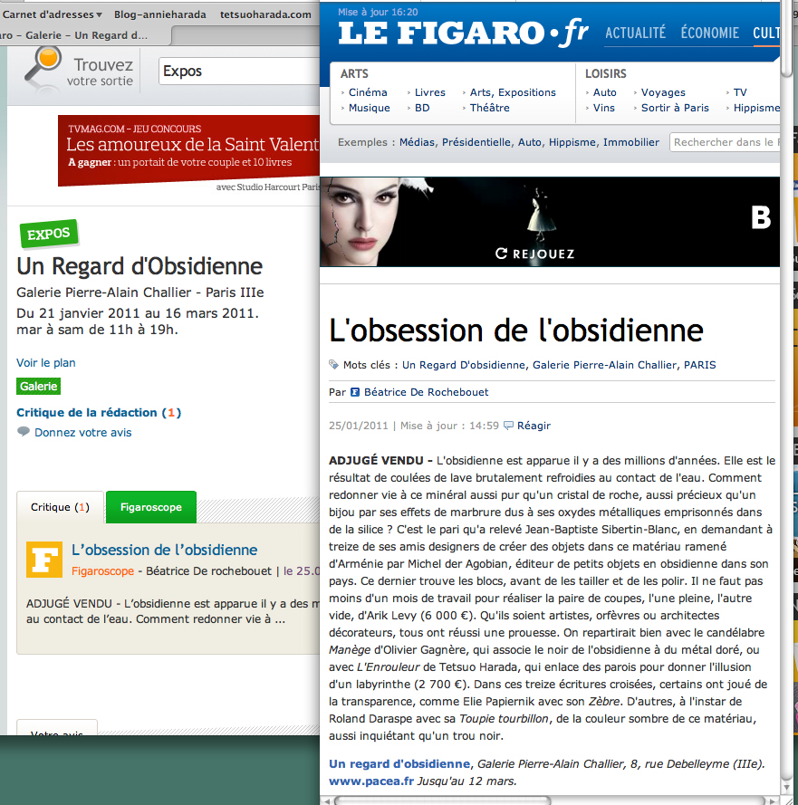Click the comment icon next to Réagir
798x805 pixels.
pos(508,426)
